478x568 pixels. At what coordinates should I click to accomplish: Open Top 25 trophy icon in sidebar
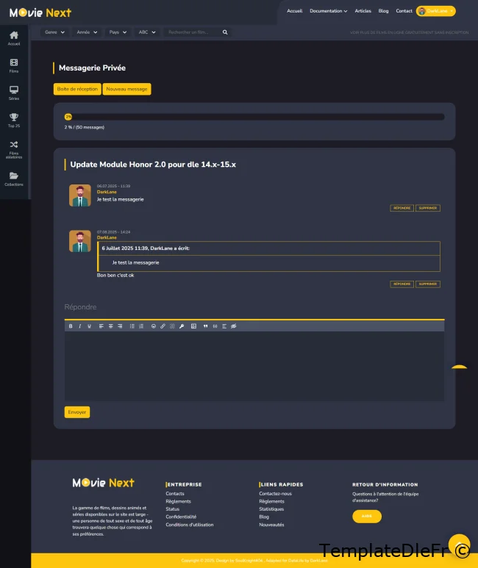(14, 120)
